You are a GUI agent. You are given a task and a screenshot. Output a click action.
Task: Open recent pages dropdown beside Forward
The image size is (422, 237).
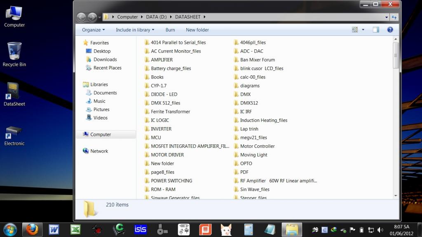click(100, 17)
